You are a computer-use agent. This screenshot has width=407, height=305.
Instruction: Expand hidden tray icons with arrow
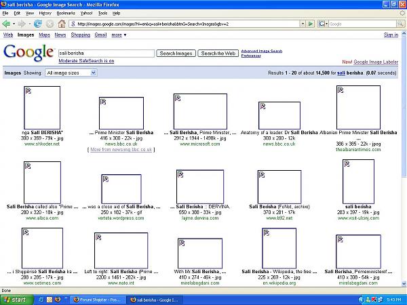point(361,300)
